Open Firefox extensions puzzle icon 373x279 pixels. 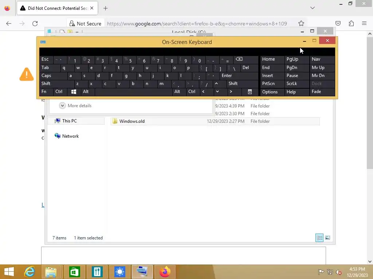click(x=351, y=23)
